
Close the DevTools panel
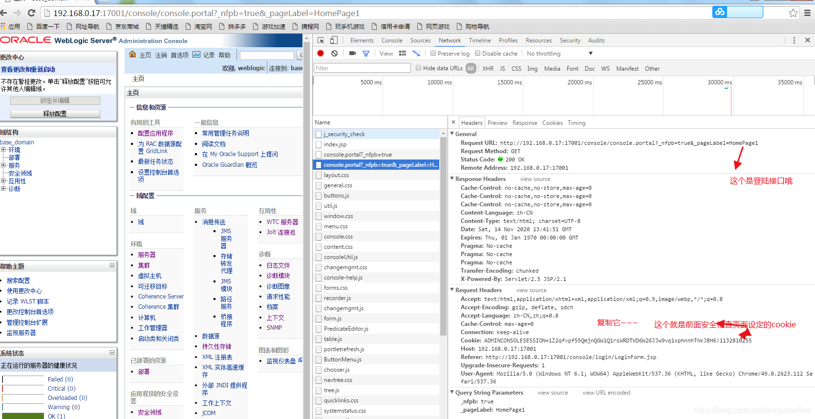(x=808, y=40)
